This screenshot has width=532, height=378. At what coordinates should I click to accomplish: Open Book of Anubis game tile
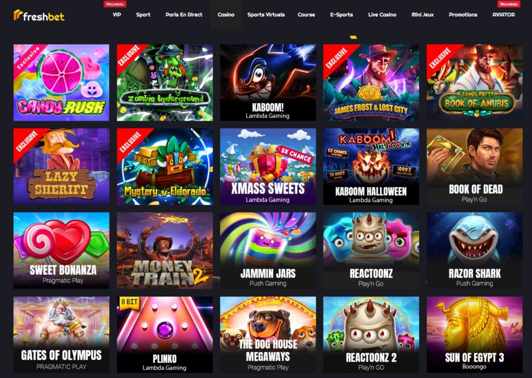474,83
